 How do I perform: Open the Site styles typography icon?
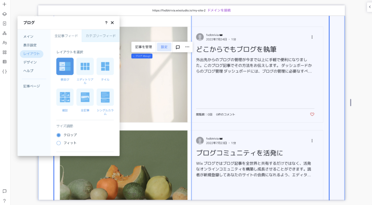click(4, 43)
